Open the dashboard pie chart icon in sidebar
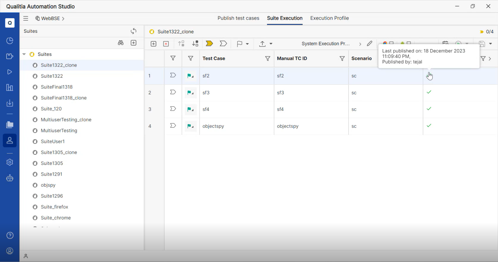 click(10, 40)
